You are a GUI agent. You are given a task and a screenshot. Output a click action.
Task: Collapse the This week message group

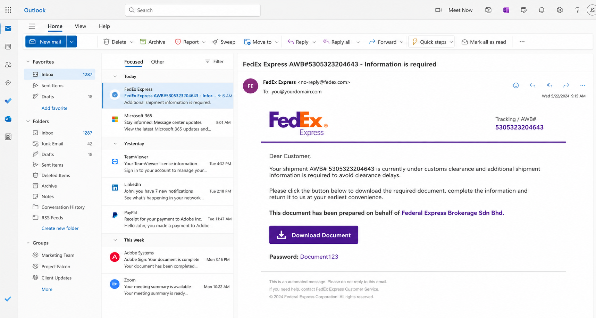pyautogui.click(x=115, y=240)
